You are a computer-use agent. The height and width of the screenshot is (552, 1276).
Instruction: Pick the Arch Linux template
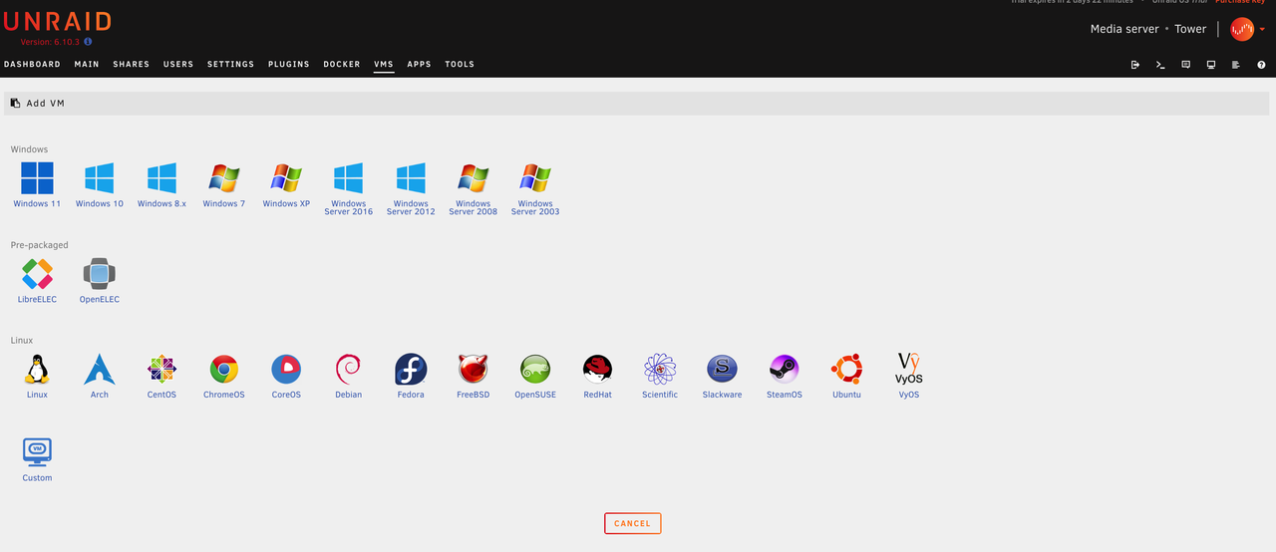(100, 376)
